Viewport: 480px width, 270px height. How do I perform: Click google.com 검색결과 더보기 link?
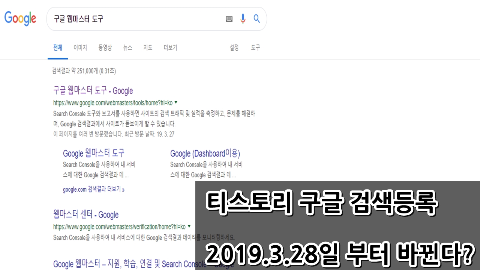click(x=94, y=189)
